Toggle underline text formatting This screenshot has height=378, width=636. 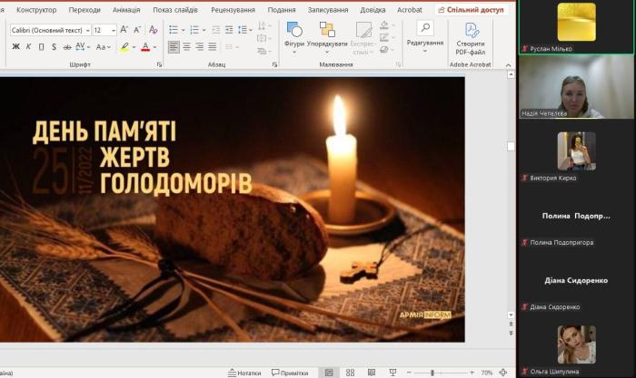pos(41,47)
